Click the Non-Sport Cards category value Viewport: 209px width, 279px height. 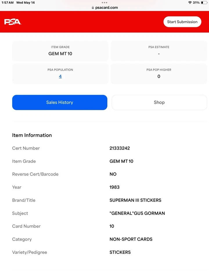(x=131, y=239)
